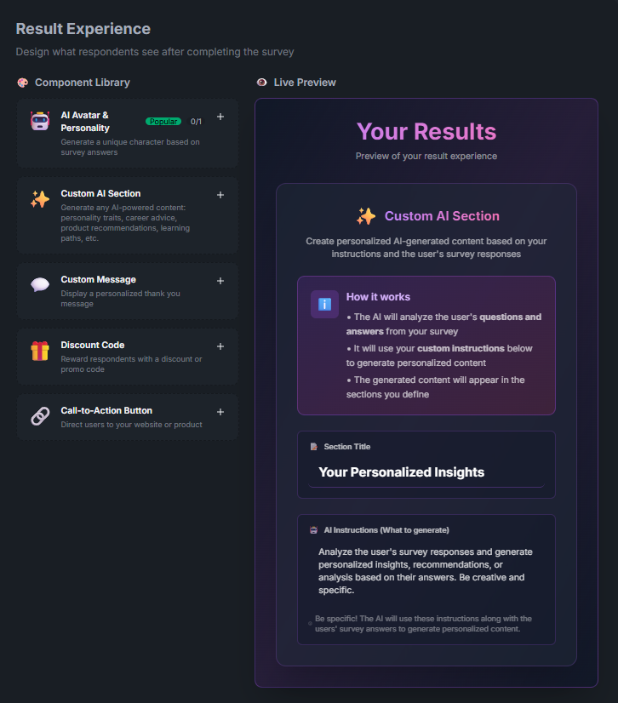Click the eye icon beside Live Preview
The image size is (618, 703).
pos(261,83)
